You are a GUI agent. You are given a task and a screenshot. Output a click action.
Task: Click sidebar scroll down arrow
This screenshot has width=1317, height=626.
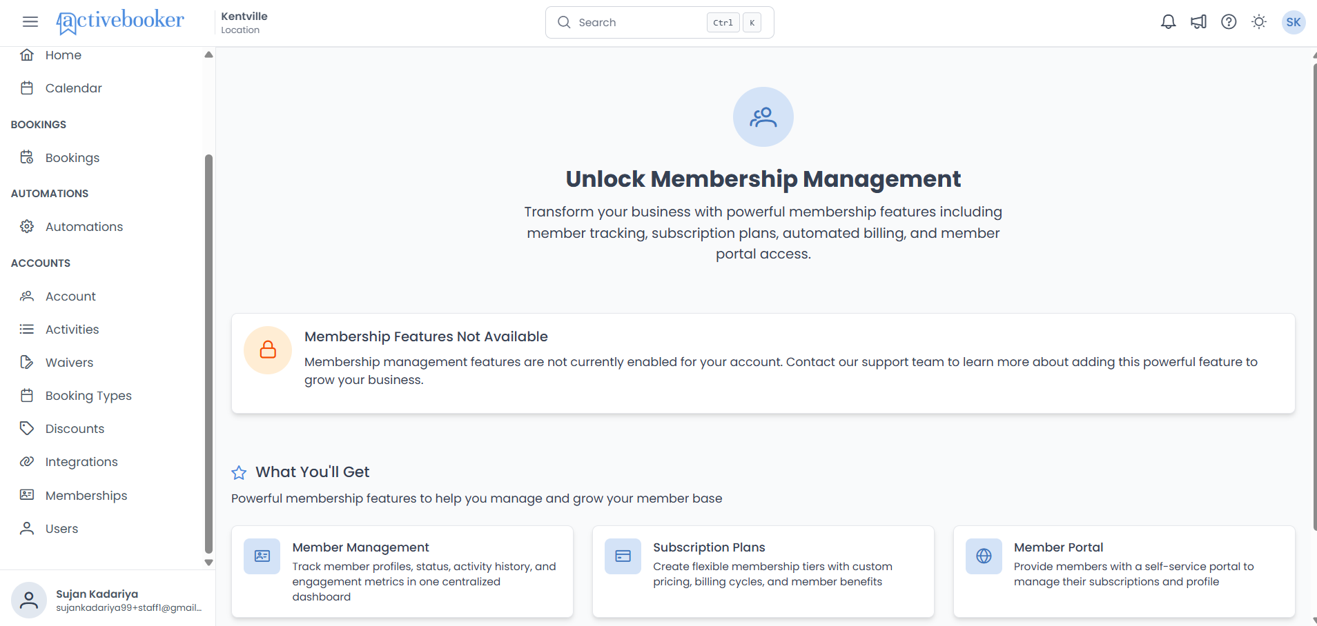208,563
